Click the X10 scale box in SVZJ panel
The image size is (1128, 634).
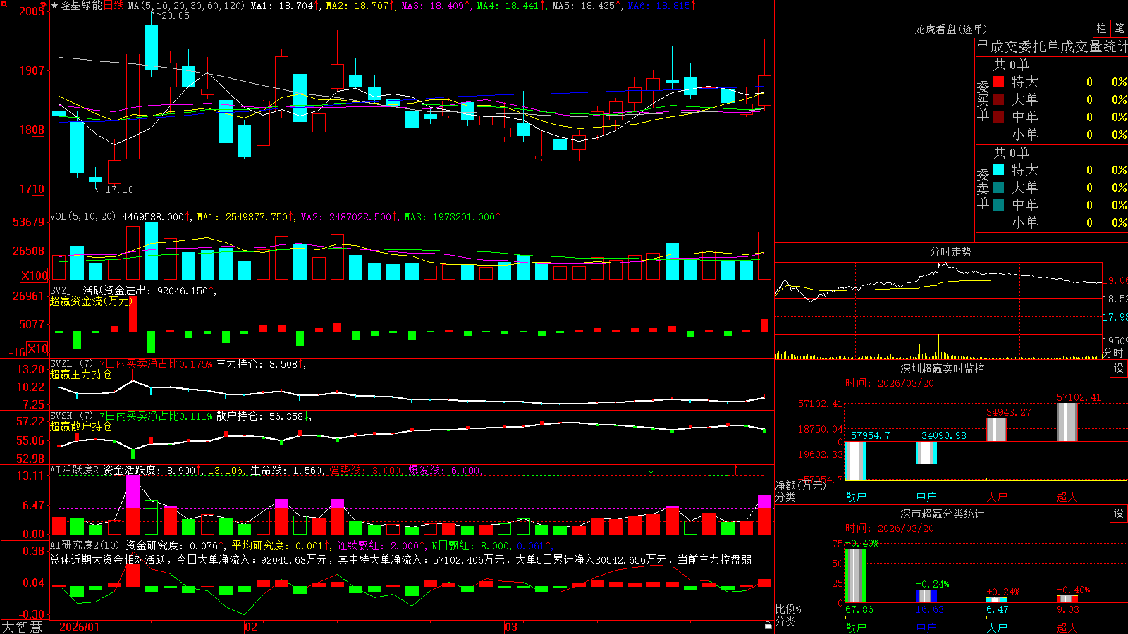(x=37, y=349)
